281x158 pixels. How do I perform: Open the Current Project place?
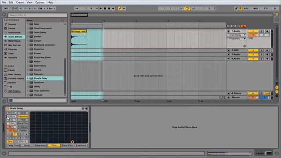tap(16, 79)
